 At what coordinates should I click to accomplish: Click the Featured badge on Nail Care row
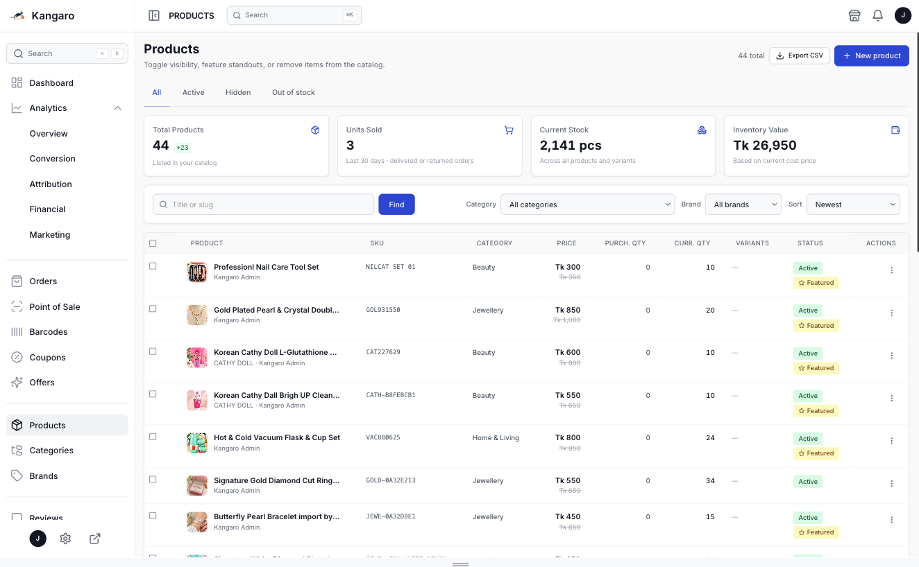click(816, 283)
